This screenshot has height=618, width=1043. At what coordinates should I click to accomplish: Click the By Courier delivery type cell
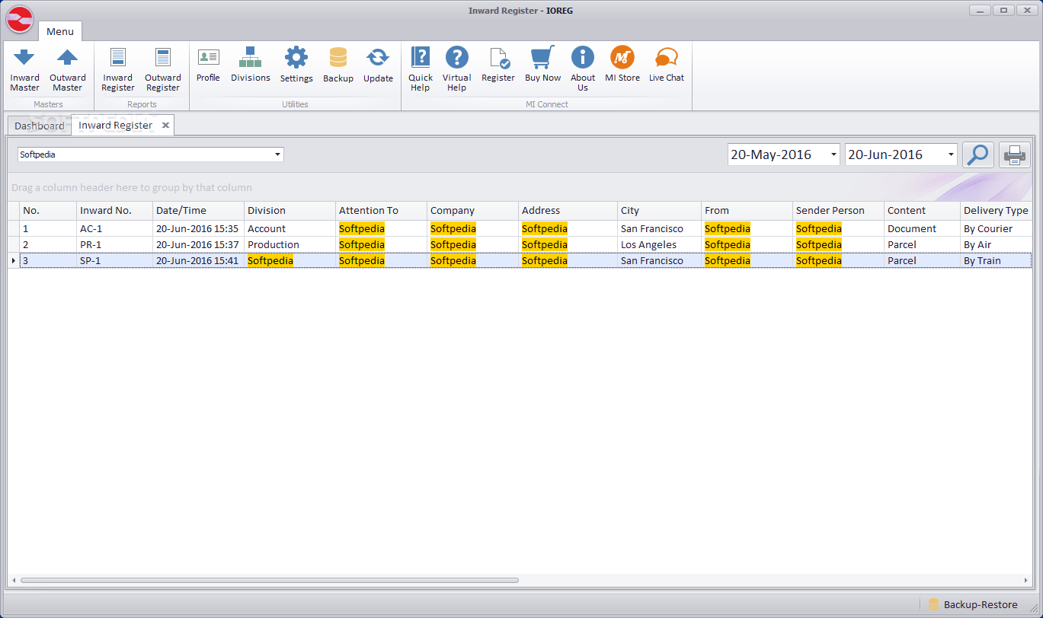click(996, 229)
